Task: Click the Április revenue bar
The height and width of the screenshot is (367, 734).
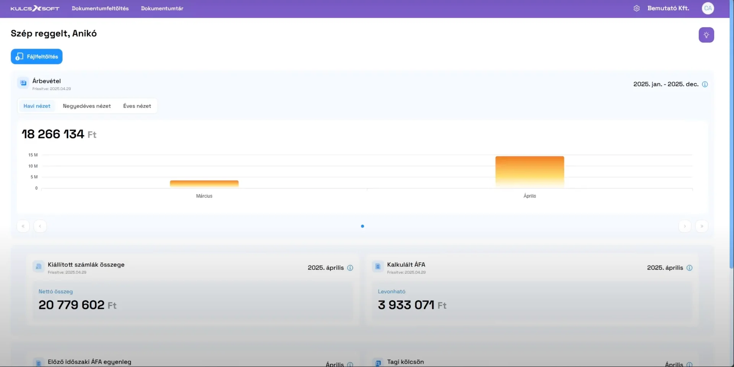Action: 529,172
